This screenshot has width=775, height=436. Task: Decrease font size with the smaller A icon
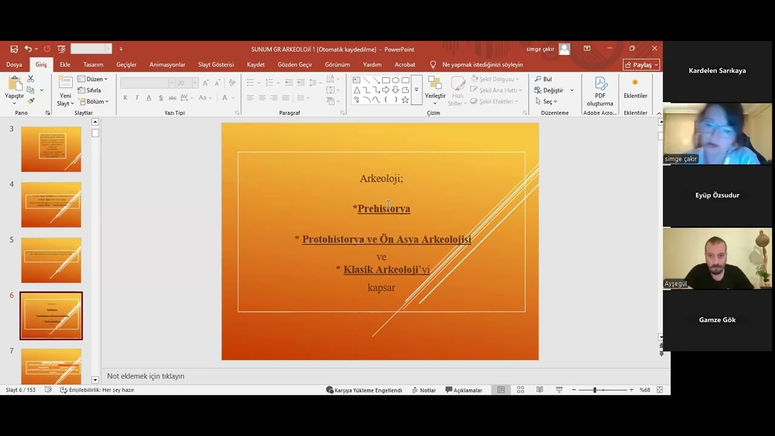click(x=217, y=83)
